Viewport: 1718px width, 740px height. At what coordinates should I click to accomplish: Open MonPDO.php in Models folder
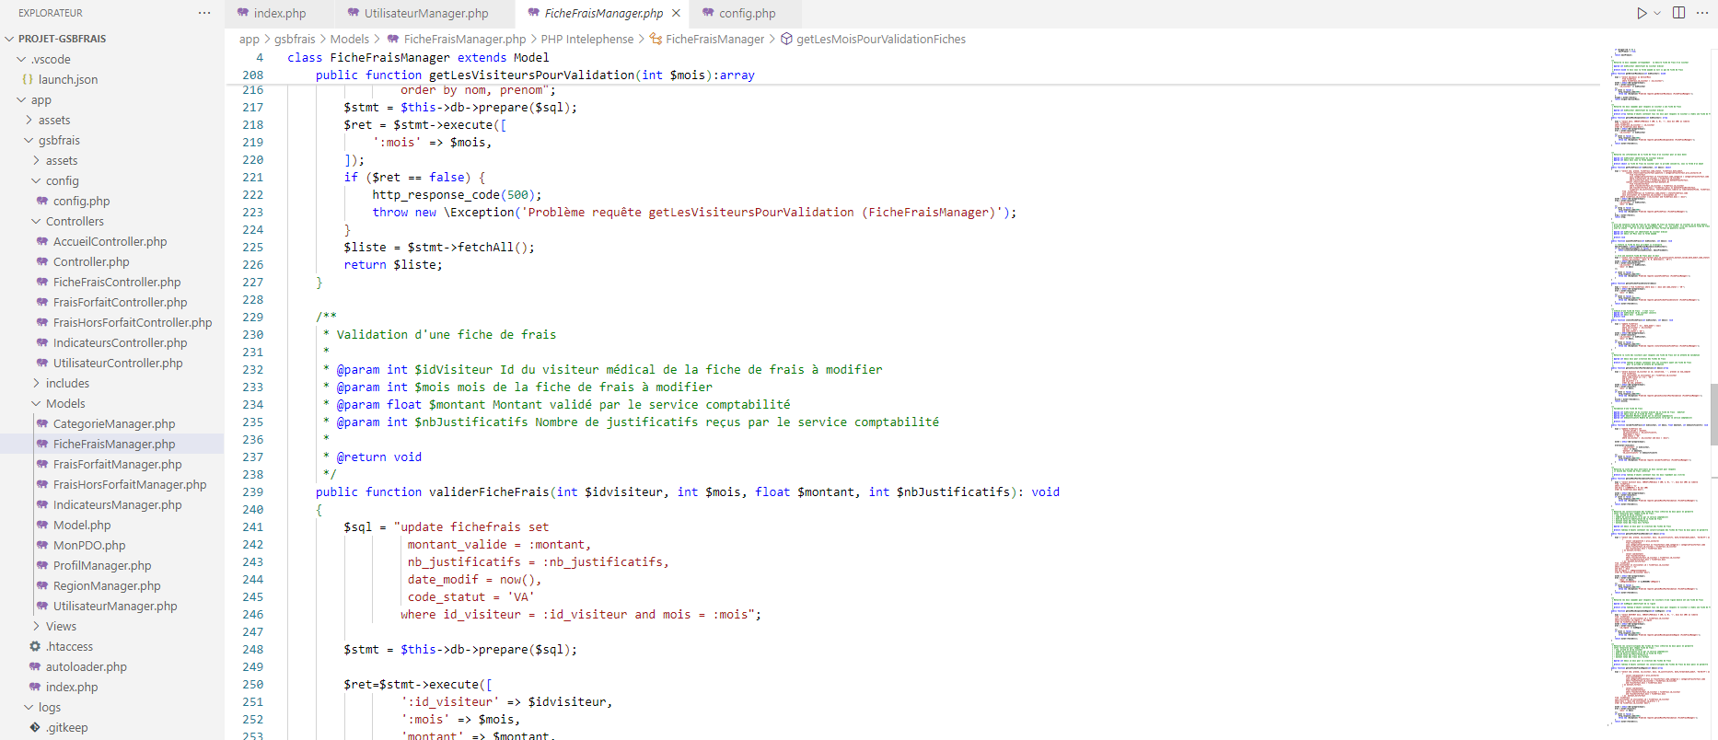coord(88,545)
